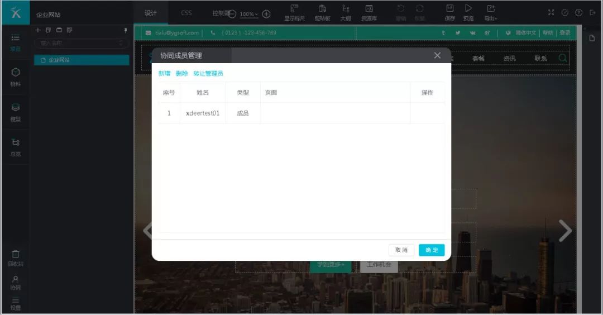Open the 回收站 recycle bin

click(16, 258)
